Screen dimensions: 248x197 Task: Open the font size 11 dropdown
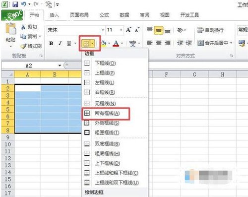click(x=121, y=30)
